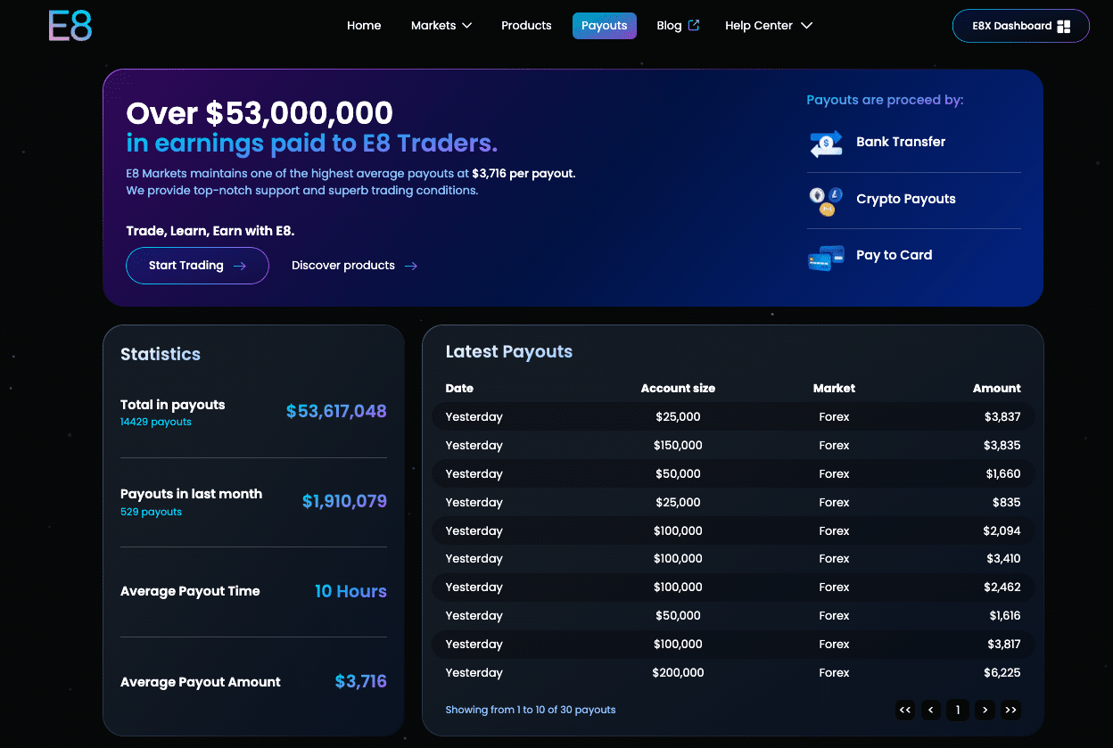Click the $1,616 payout amount
This screenshot has height=748, width=1113.
(x=1005, y=616)
